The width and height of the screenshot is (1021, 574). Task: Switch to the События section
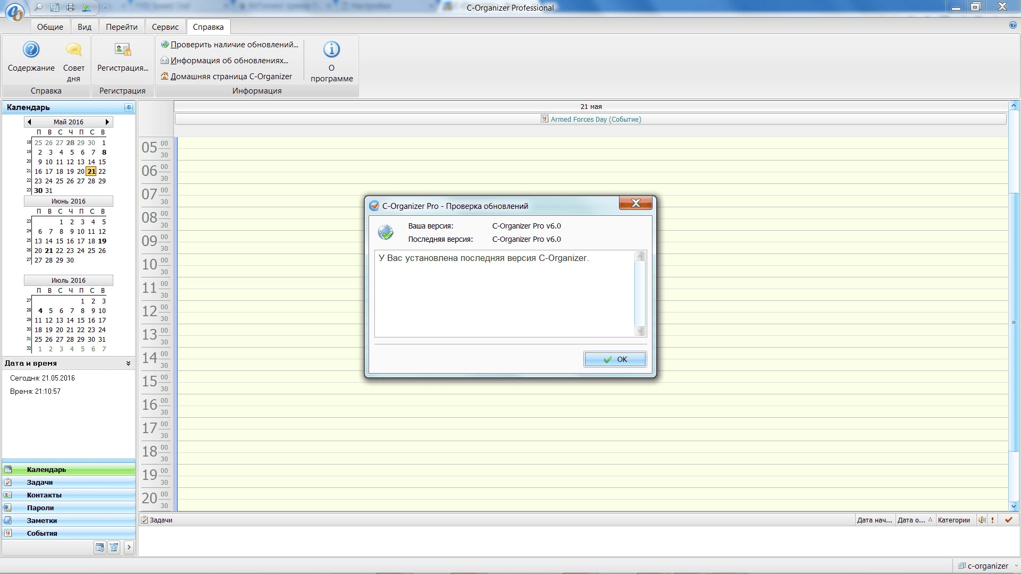69,534
